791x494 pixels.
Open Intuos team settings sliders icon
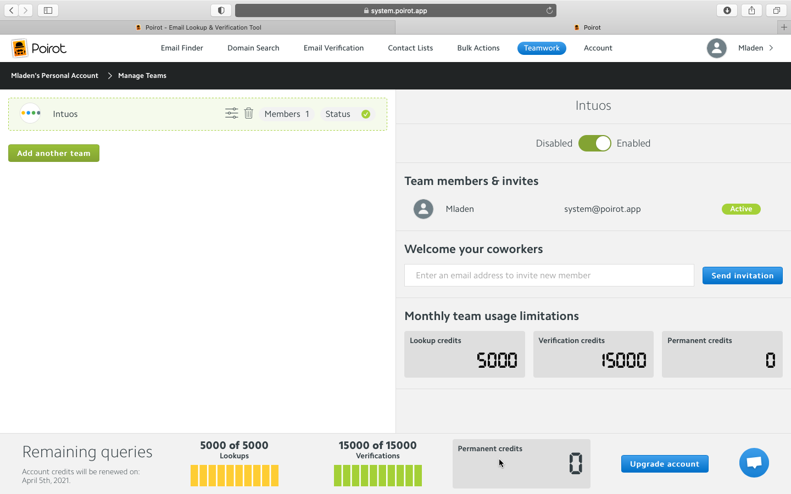[x=231, y=113]
